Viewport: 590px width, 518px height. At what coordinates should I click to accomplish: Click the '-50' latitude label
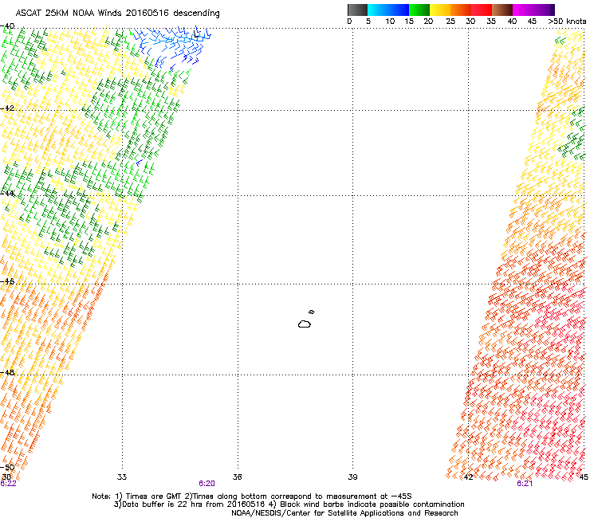point(7,468)
